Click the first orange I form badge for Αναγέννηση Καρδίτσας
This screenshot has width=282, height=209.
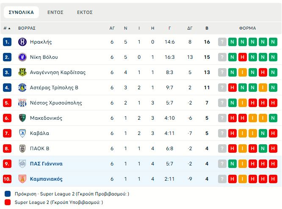pos(243,72)
